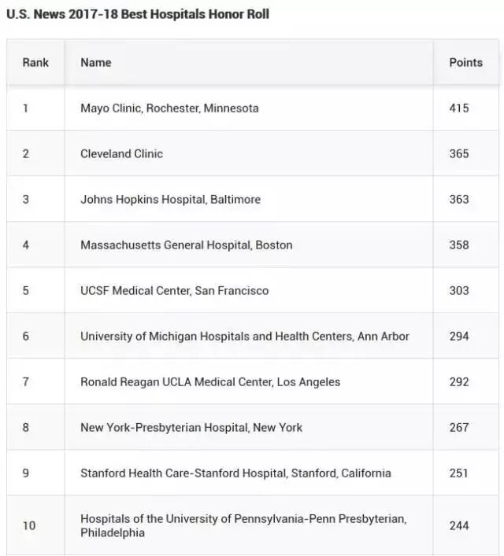Select UCSF Medical Center, San Francisco
The width and height of the screenshot is (504, 556).
coord(174,290)
